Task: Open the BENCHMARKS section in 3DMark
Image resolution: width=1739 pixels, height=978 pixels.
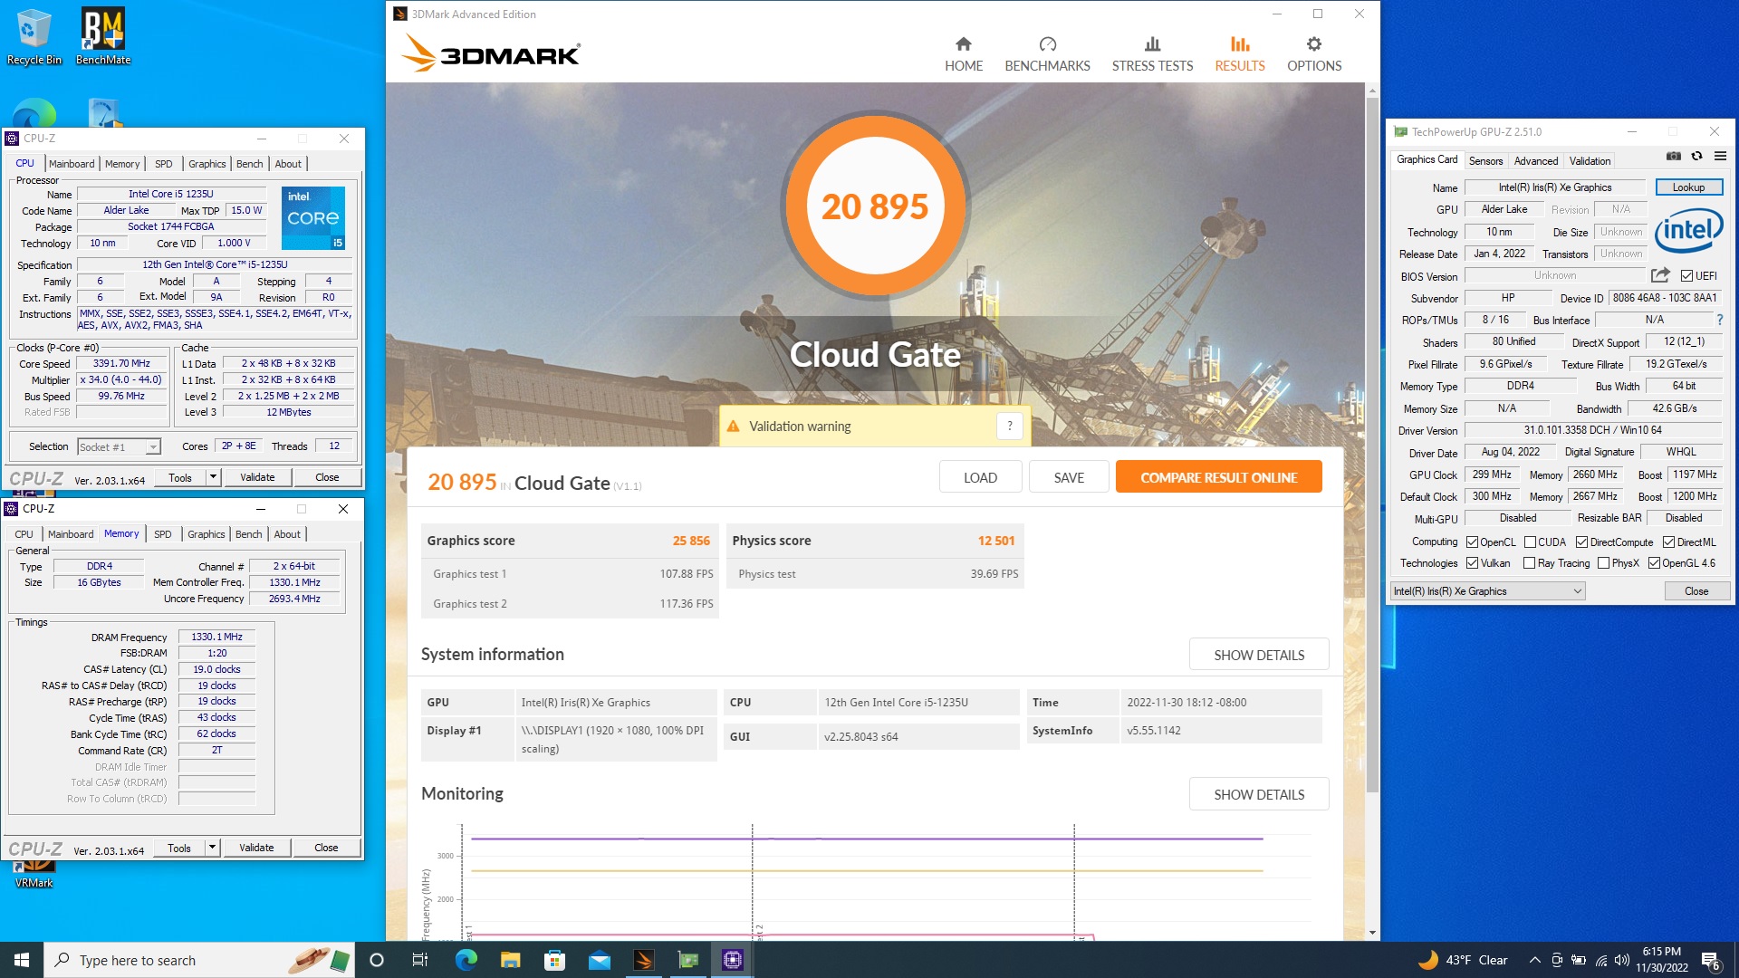Action: (x=1047, y=54)
